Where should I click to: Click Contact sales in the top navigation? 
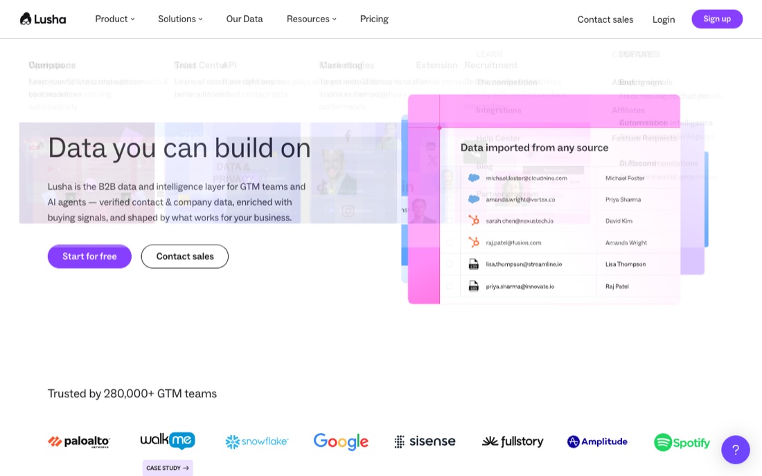tap(605, 19)
